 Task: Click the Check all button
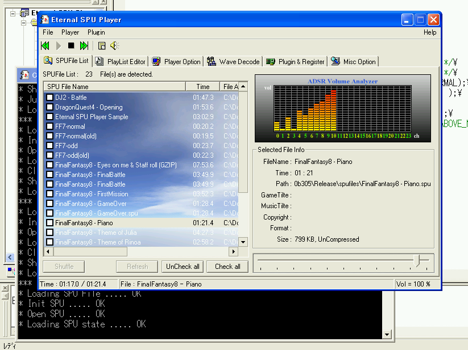[x=227, y=267]
